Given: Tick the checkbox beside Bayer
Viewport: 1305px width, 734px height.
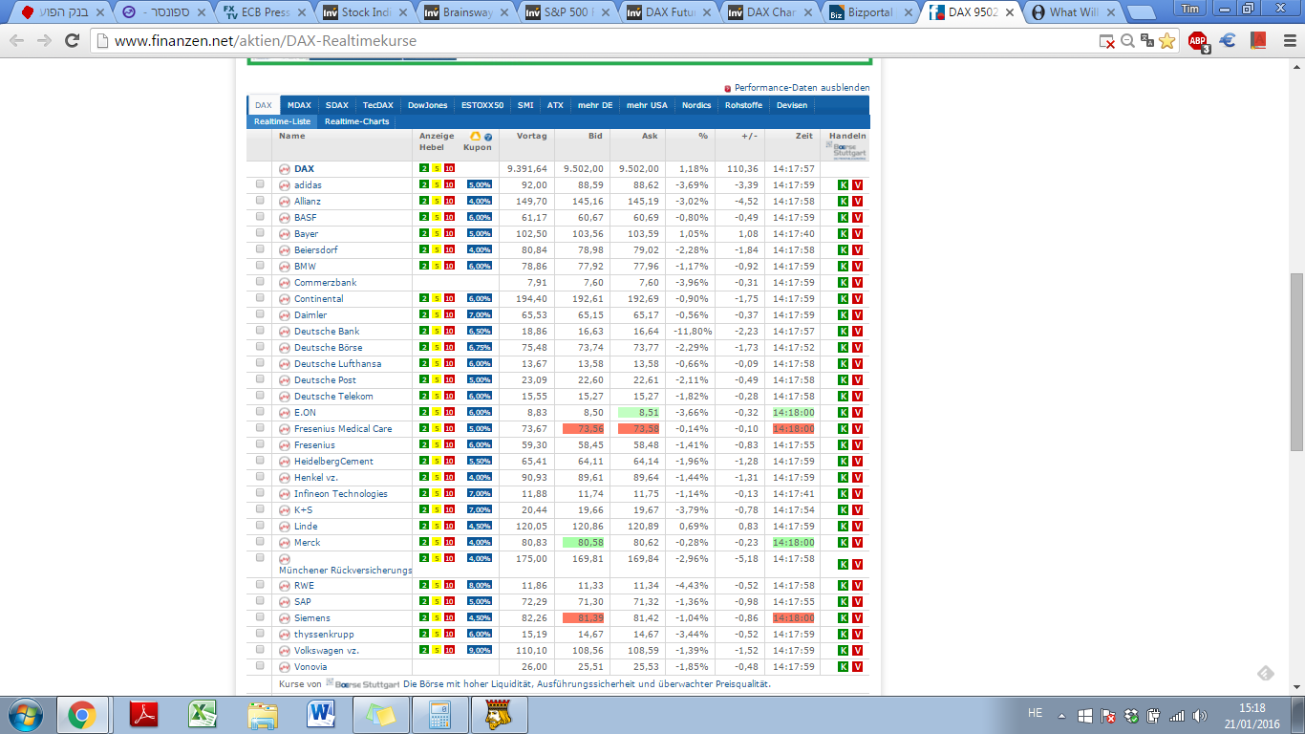Looking at the screenshot, I should point(260,234).
